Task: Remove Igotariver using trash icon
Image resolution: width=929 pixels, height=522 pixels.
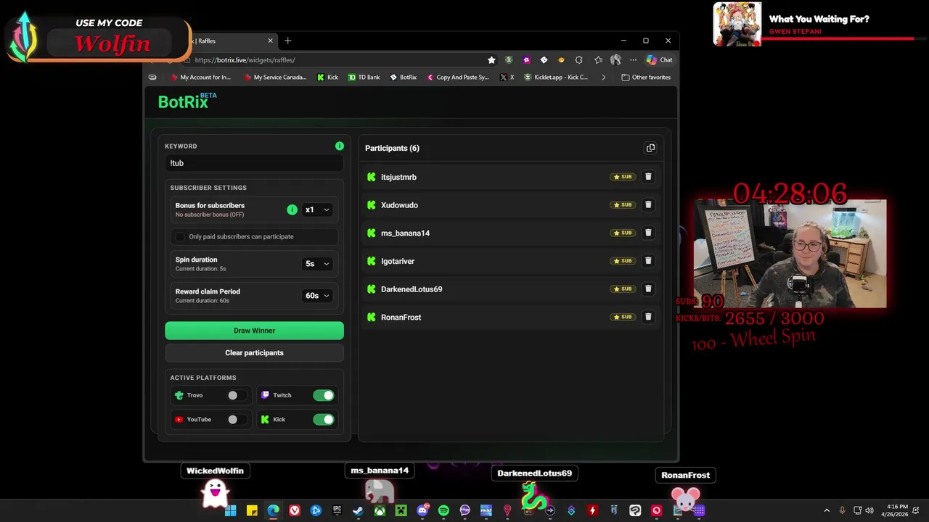Action: pos(648,261)
